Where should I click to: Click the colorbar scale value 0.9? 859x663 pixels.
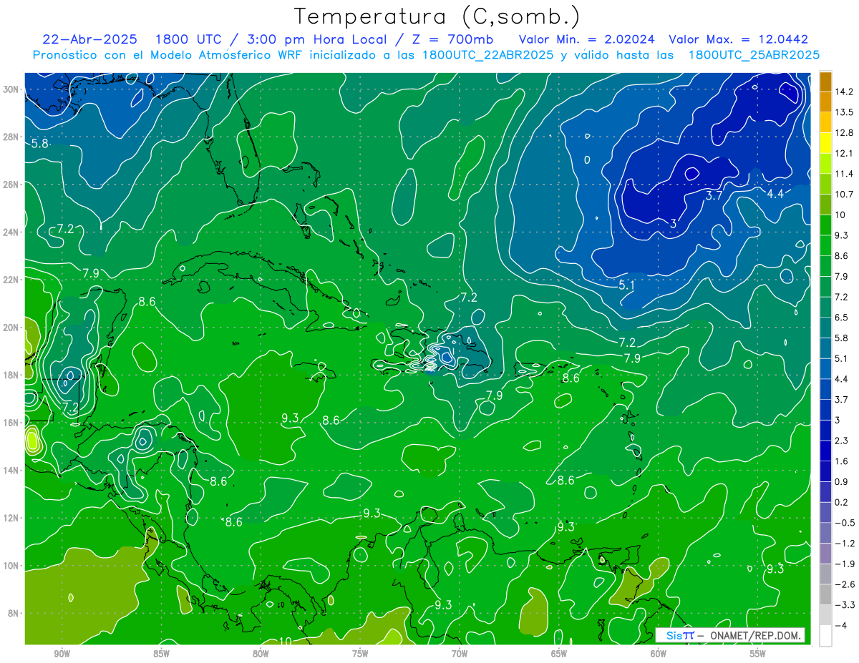click(842, 481)
